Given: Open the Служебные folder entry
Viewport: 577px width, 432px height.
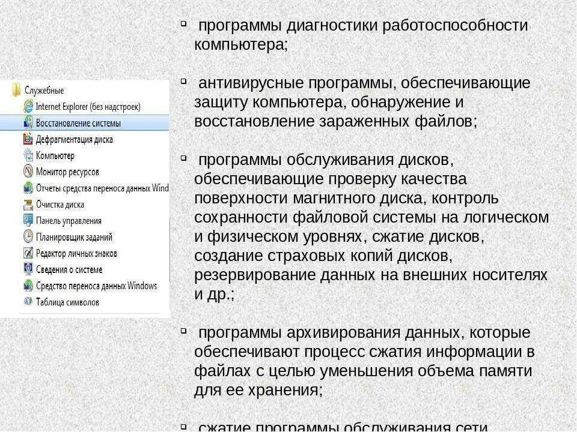Looking at the screenshot, I should point(44,91).
